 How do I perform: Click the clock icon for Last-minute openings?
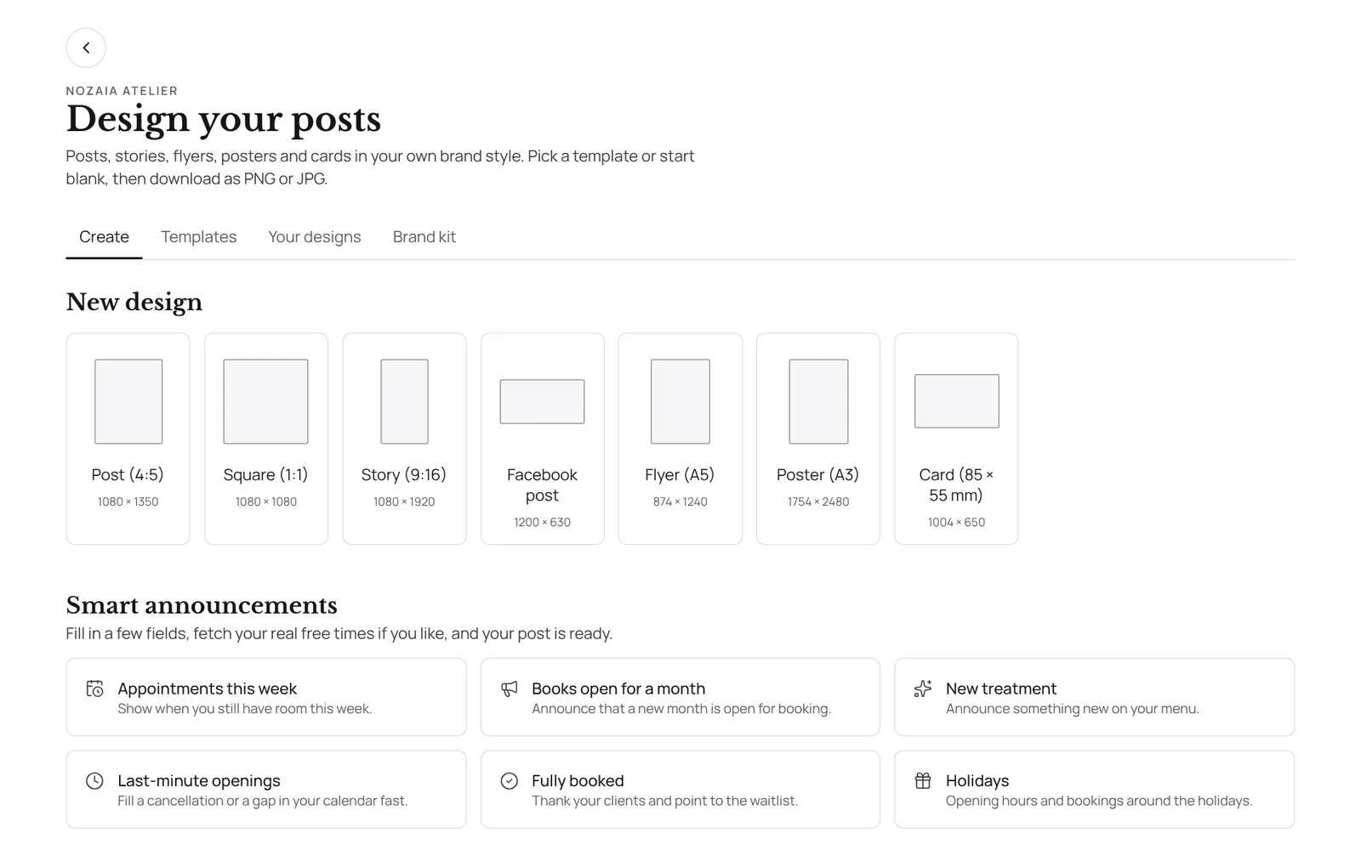pyautogui.click(x=95, y=780)
